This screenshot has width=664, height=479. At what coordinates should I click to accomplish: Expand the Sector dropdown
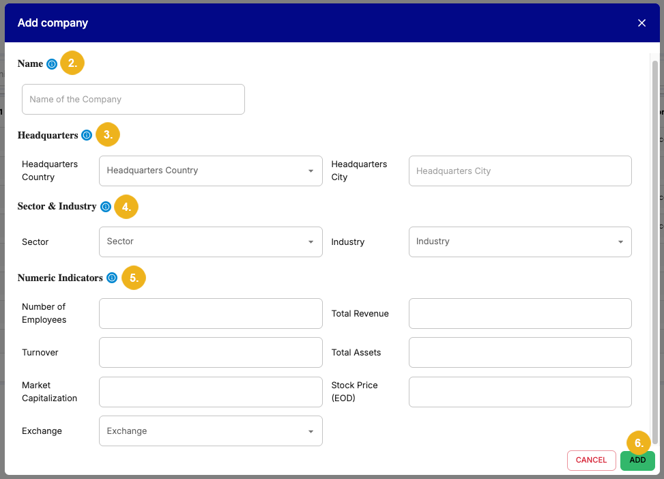click(x=210, y=242)
